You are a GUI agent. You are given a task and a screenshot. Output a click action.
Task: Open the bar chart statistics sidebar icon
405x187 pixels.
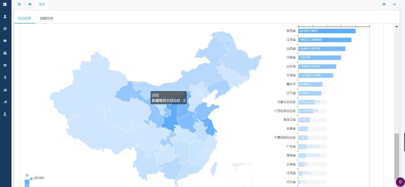click(x=5, y=90)
